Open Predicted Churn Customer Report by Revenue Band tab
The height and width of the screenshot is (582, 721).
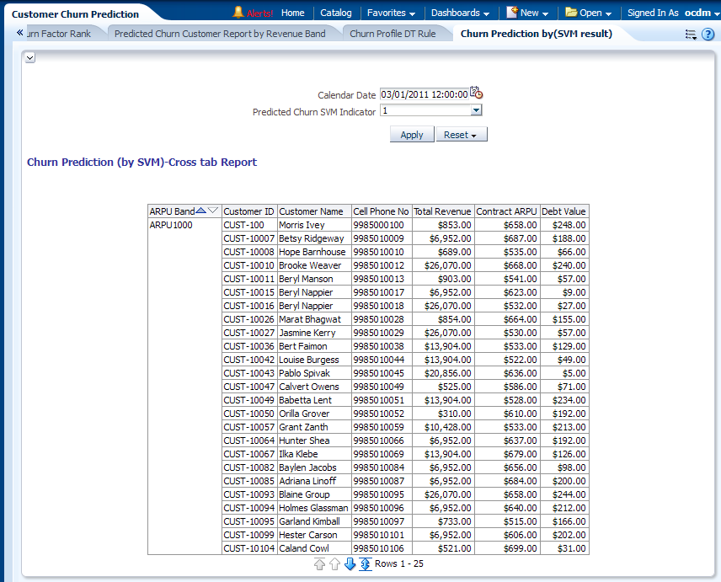[220, 34]
